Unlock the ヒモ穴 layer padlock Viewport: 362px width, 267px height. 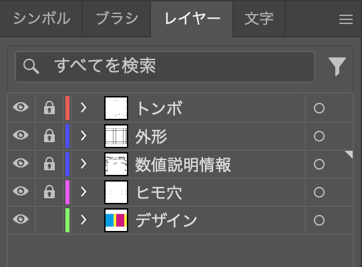coord(49,192)
